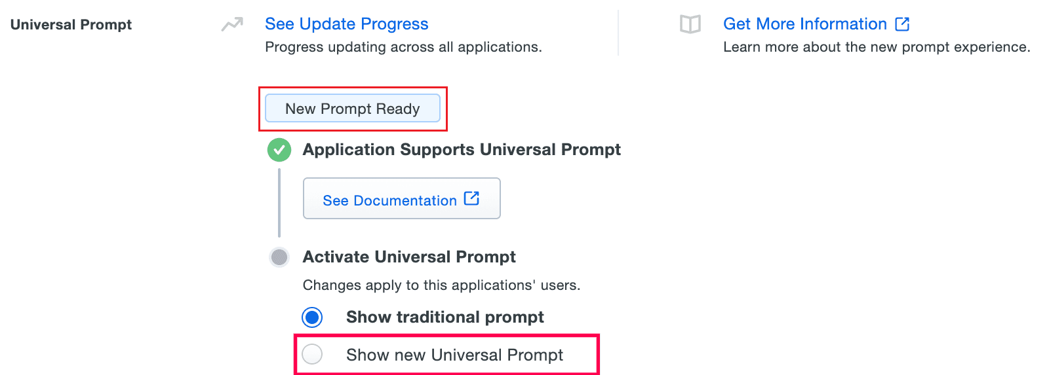Screen dimensions: 1049x375
Task: Click external-link icon beside Get More Information
Action: point(902,24)
